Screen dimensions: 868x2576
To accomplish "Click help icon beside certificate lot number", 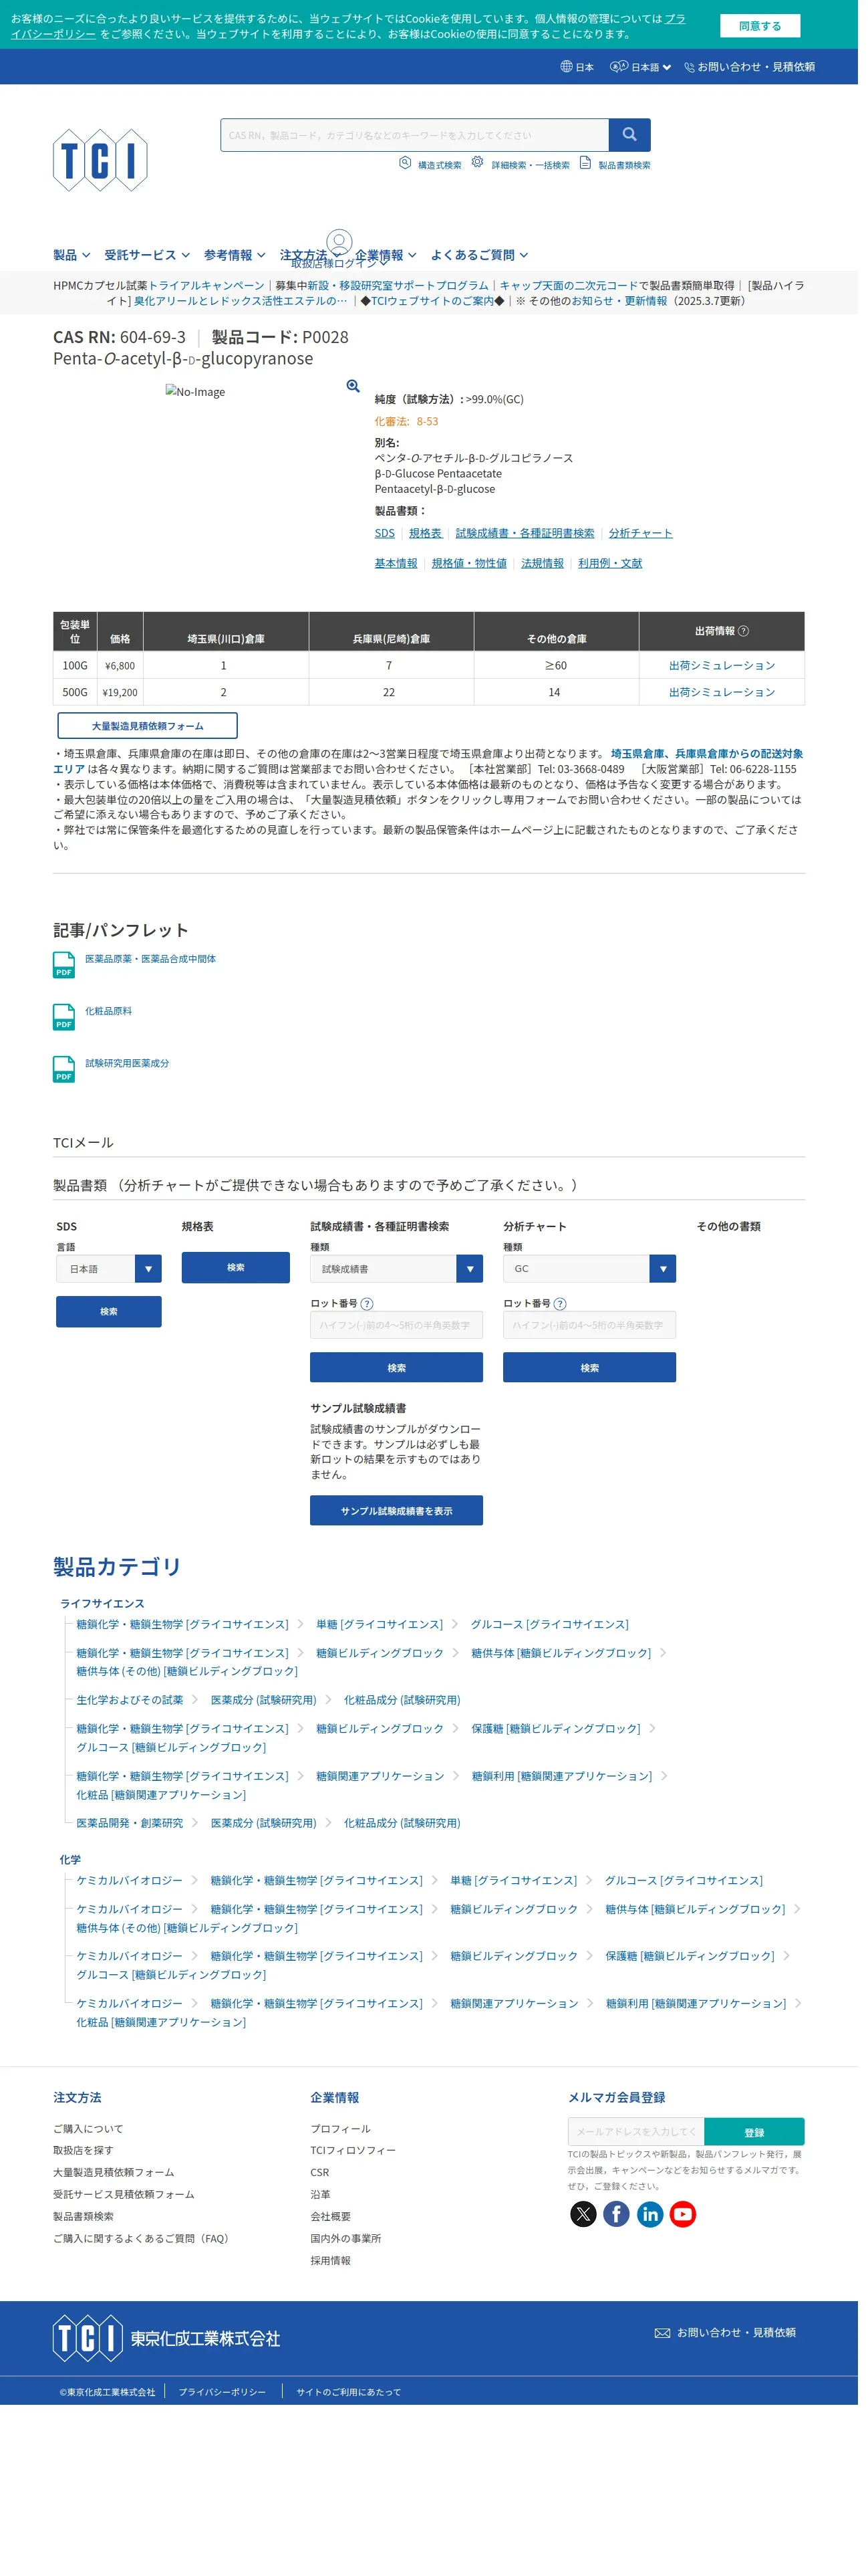I will pyautogui.click(x=367, y=1303).
